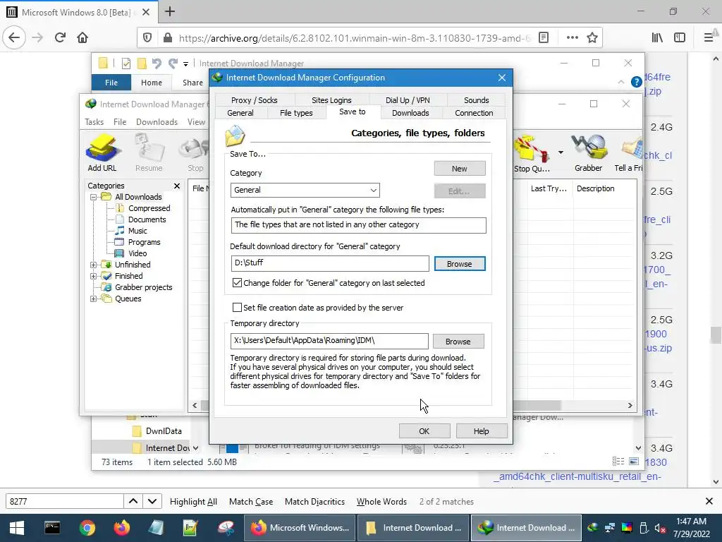Browse for default download directory

coord(460,264)
